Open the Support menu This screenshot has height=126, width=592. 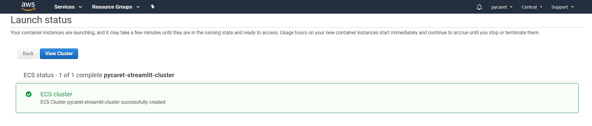pos(559,7)
